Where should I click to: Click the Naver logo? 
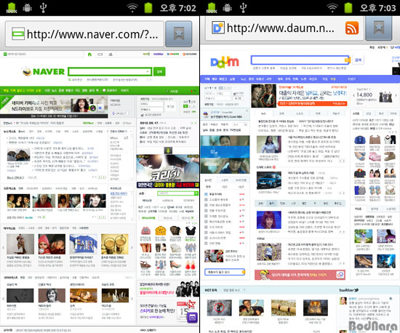coord(44,71)
